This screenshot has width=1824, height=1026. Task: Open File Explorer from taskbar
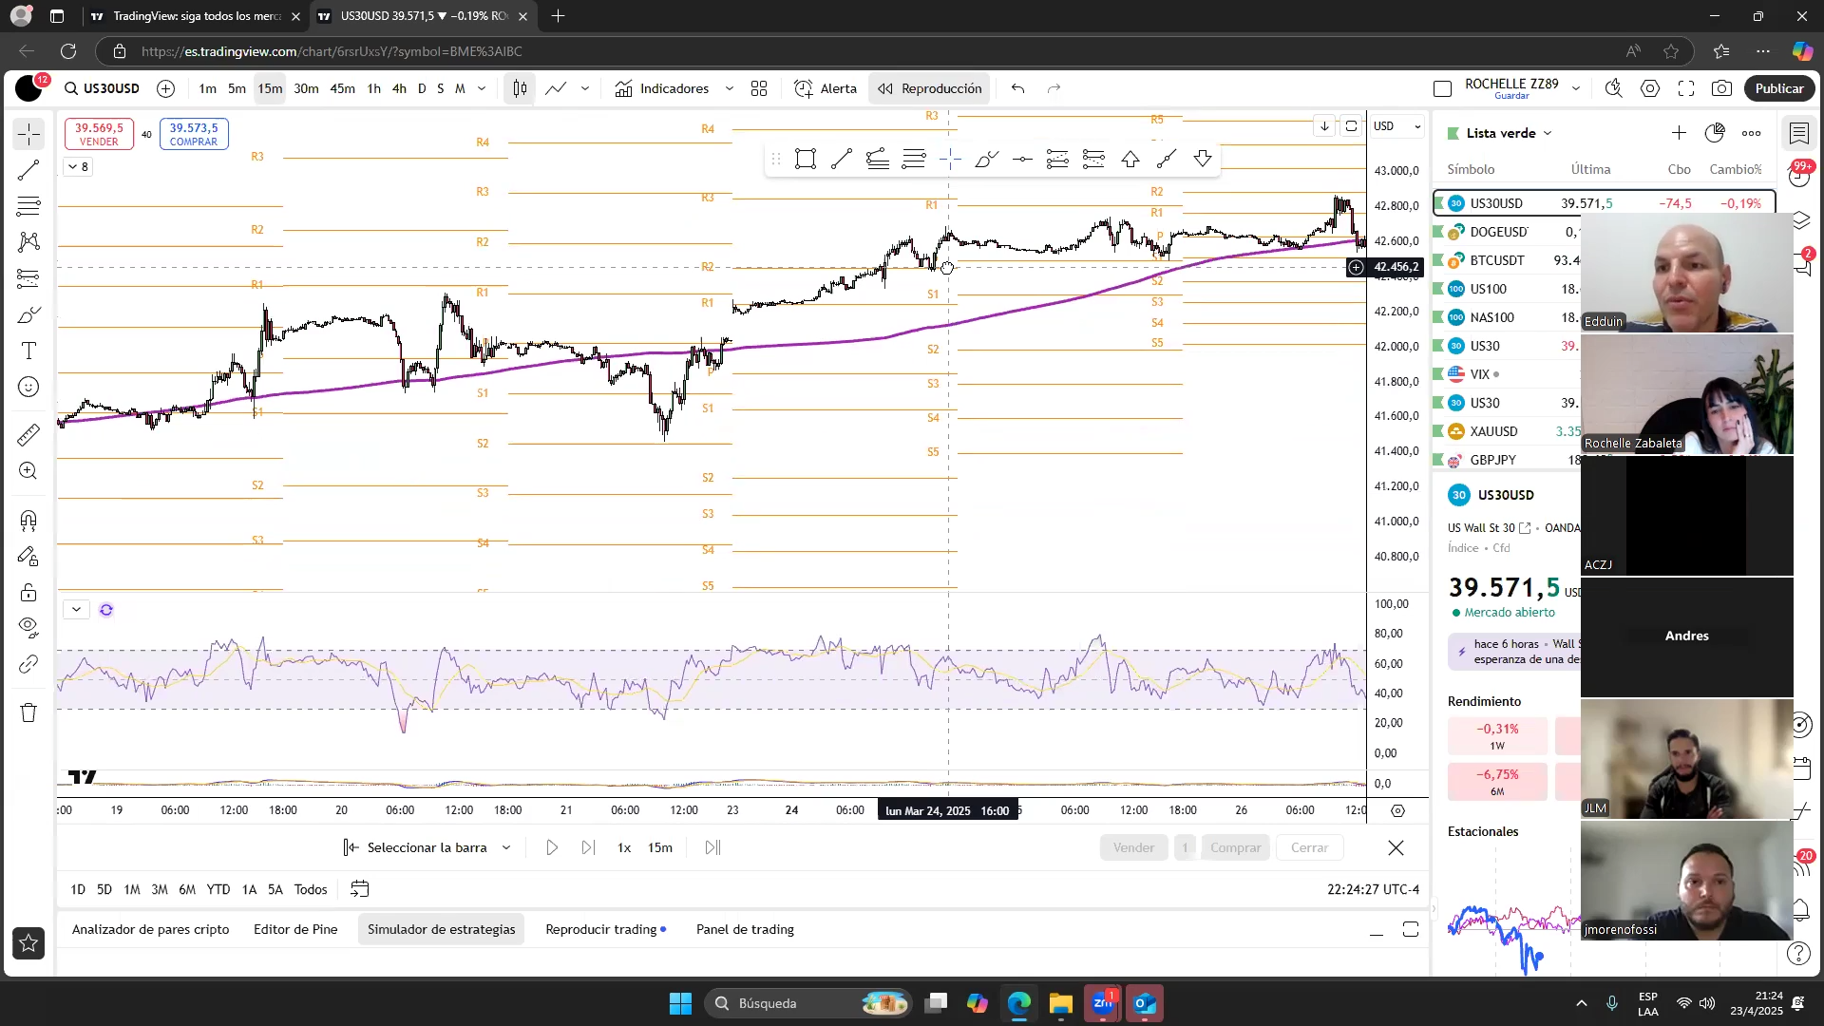point(1060,1003)
